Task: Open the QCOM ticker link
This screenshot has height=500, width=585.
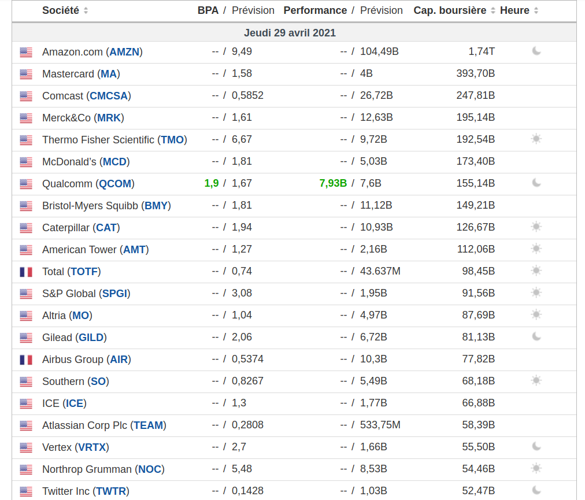Action: 115,184
